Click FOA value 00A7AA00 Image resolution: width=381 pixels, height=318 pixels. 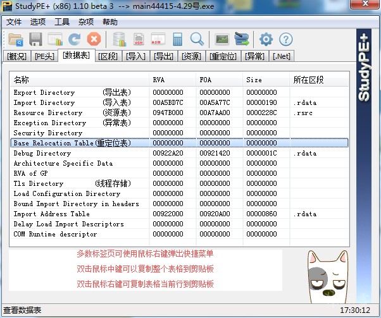pyautogui.click(x=215, y=113)
